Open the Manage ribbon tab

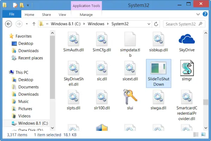pyautogui.click(x=86, y=14)
